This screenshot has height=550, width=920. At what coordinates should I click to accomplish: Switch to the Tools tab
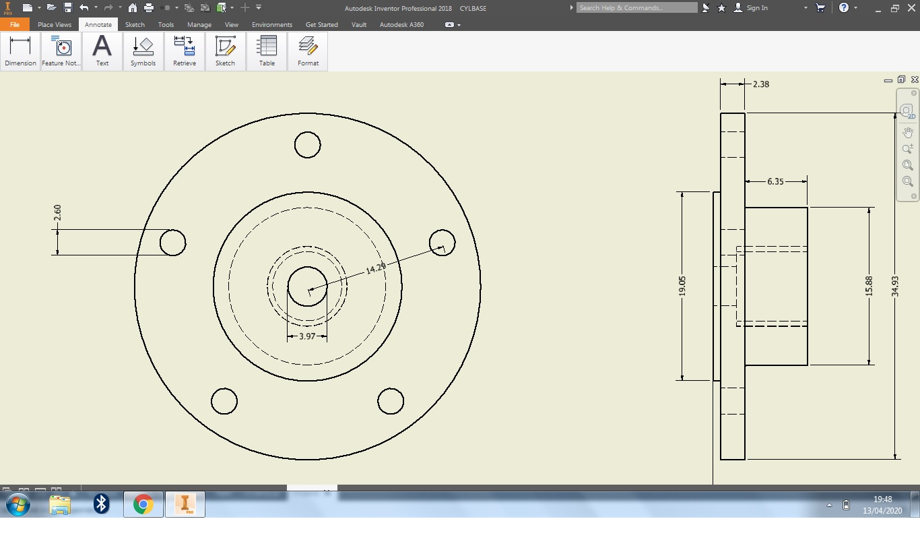pos(166,24)
